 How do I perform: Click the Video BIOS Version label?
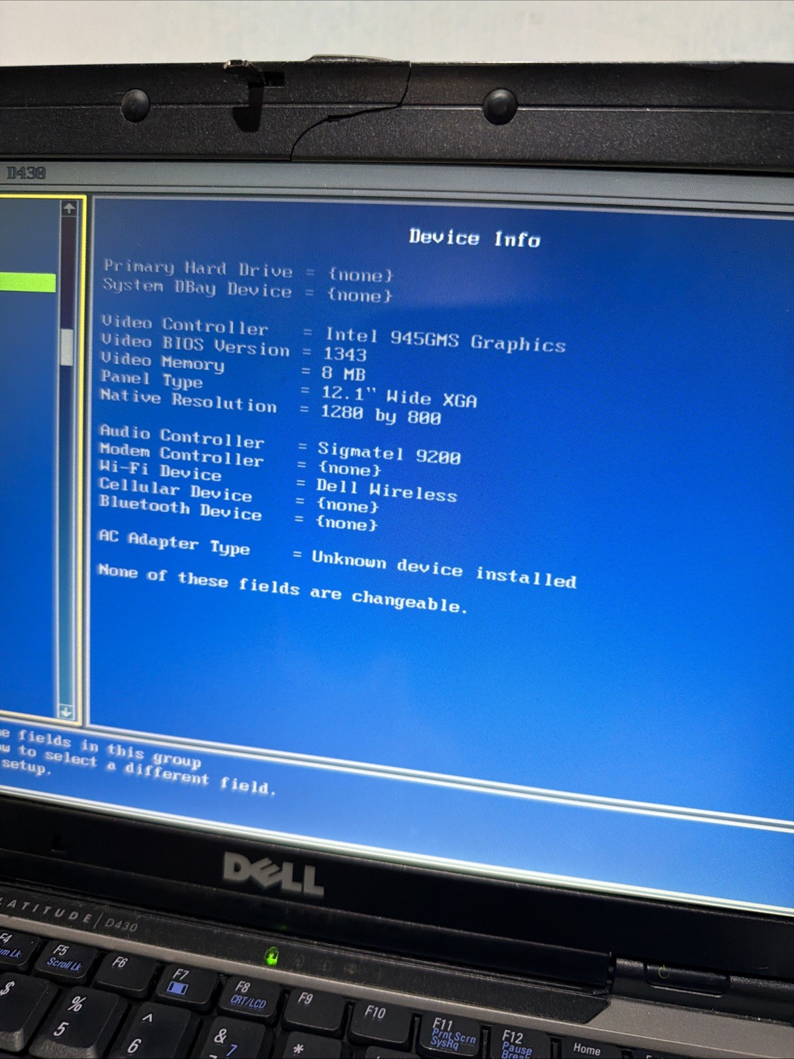pyautogui.click(x=195, y=344)
